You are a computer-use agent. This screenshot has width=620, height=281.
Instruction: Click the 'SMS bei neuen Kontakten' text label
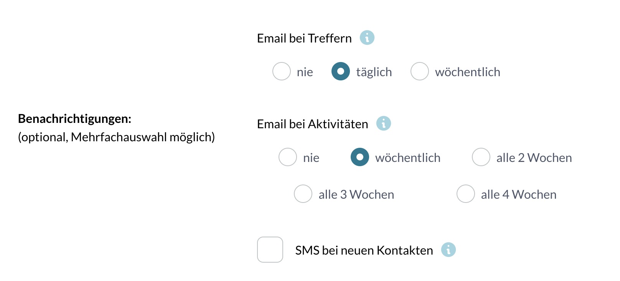click(x=363, y=250)
